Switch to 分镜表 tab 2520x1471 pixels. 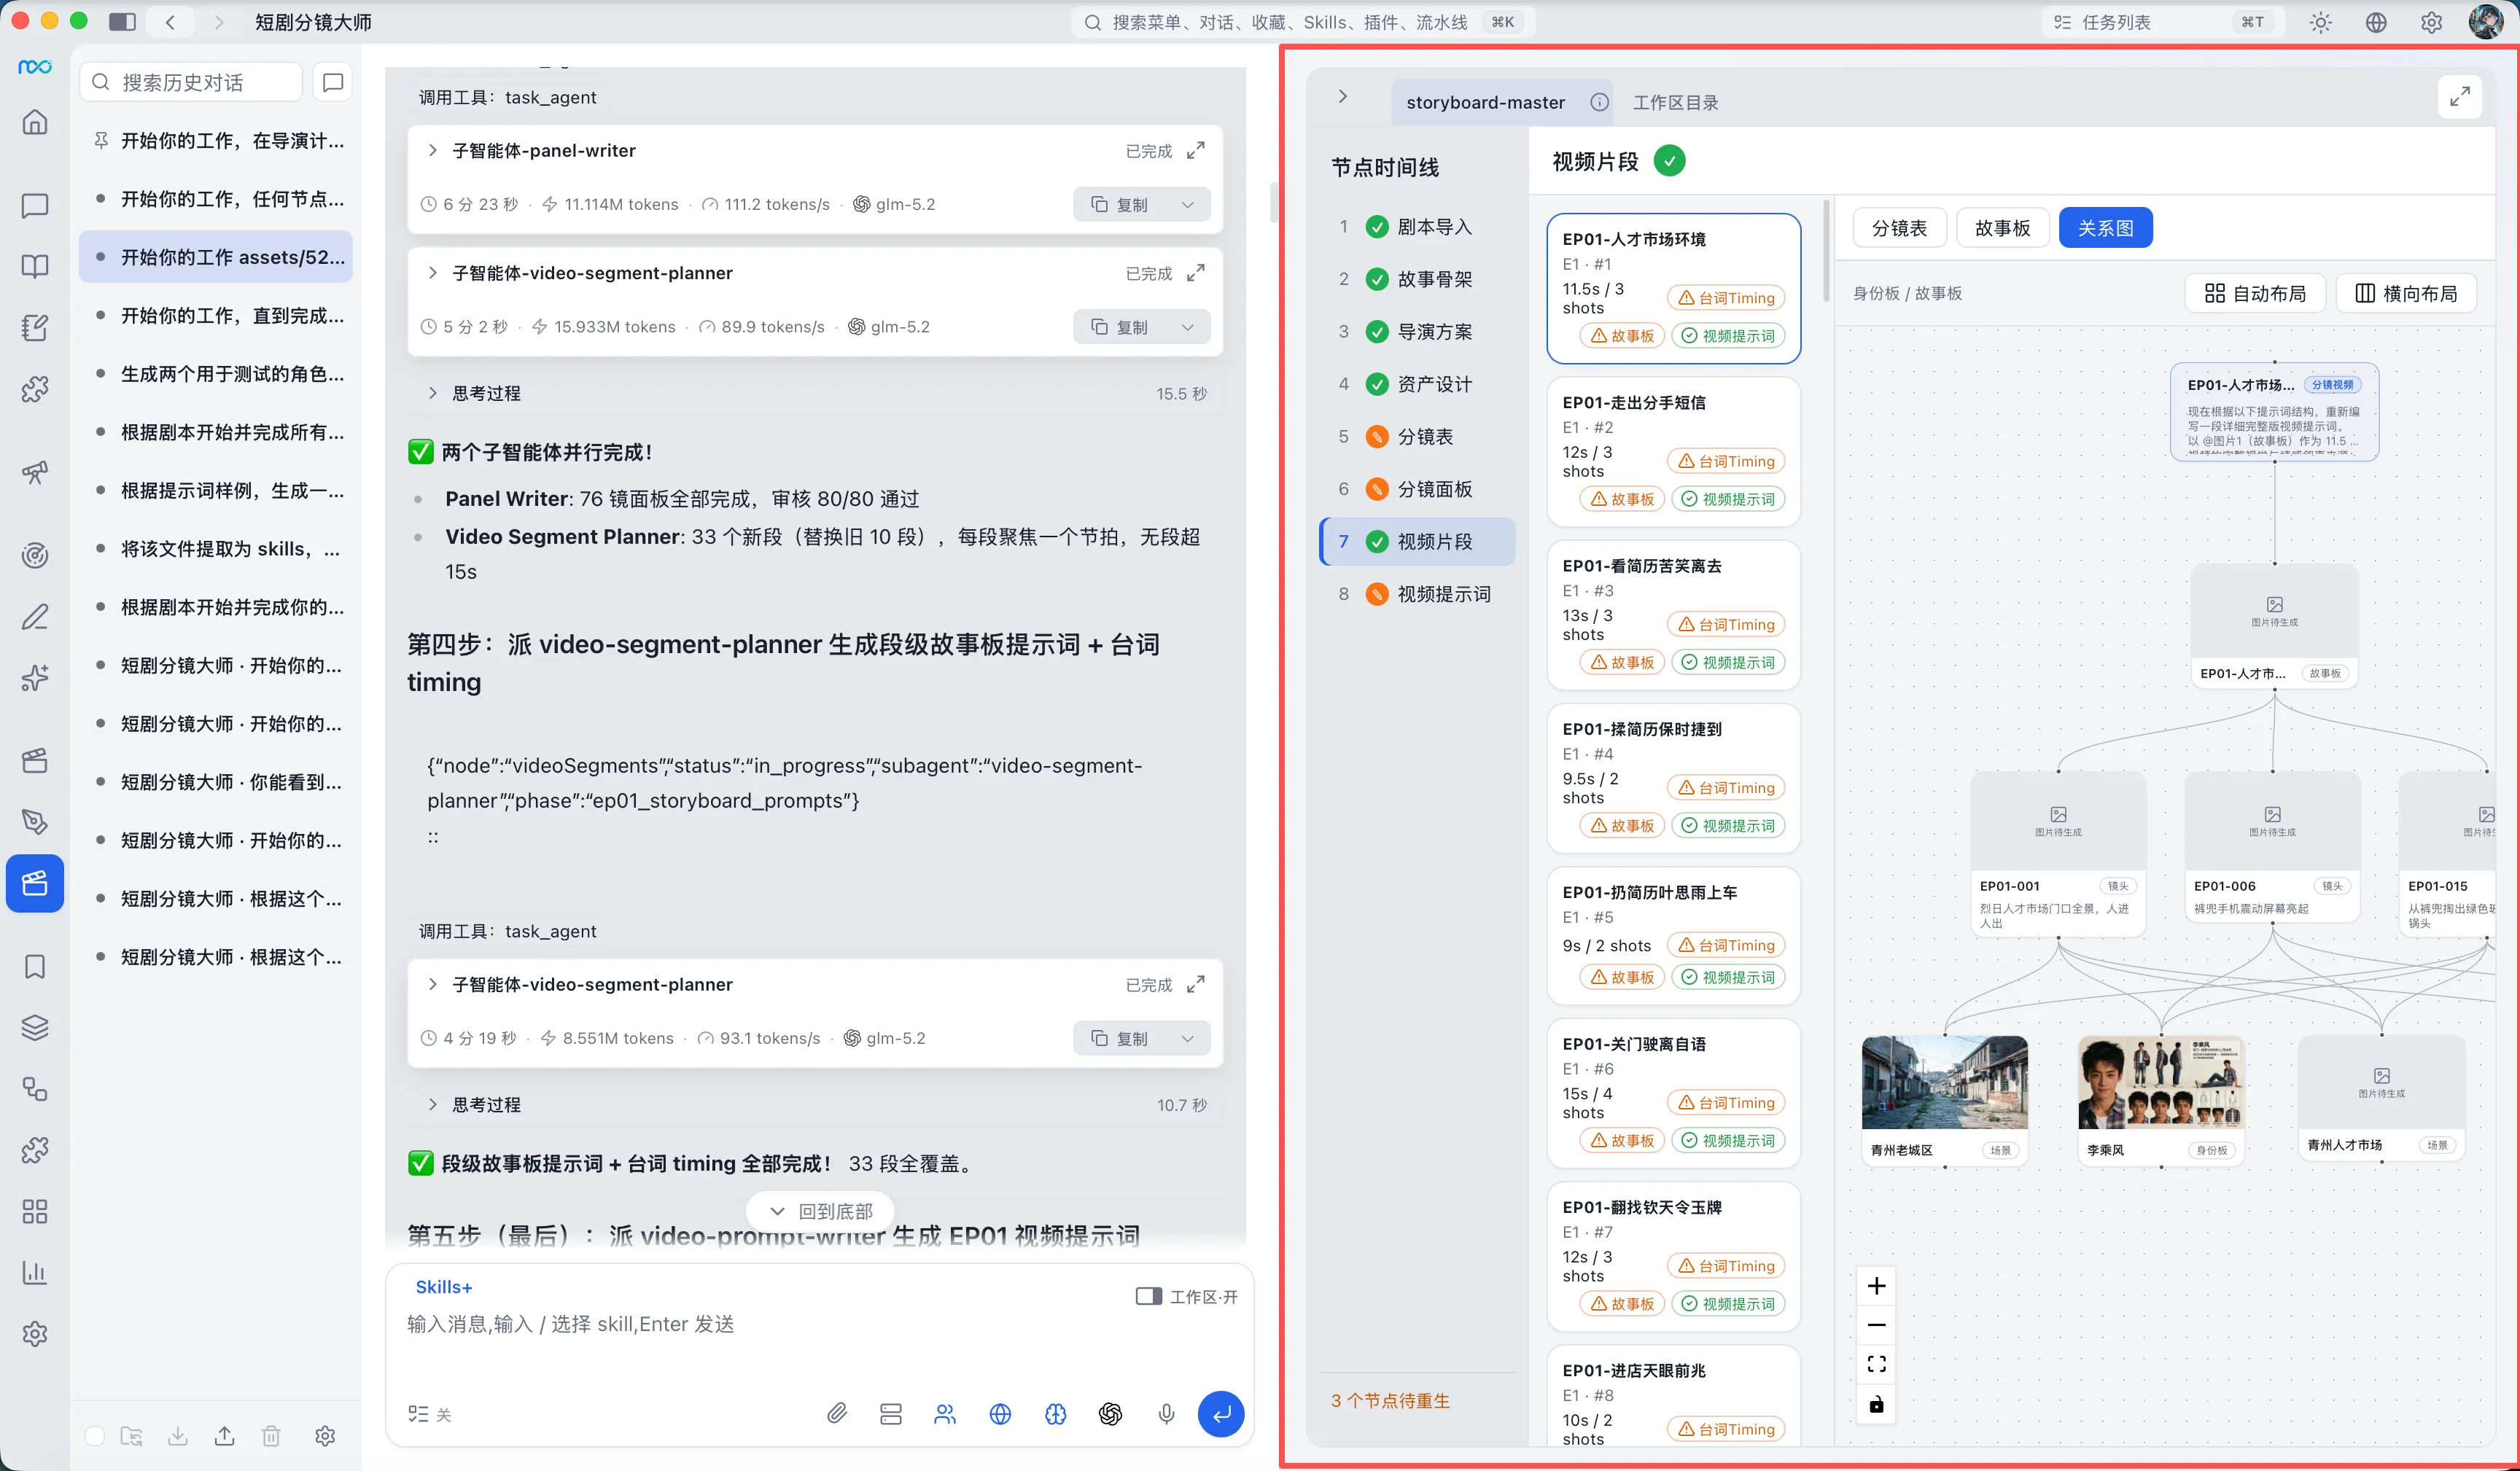coord(1899,228)
